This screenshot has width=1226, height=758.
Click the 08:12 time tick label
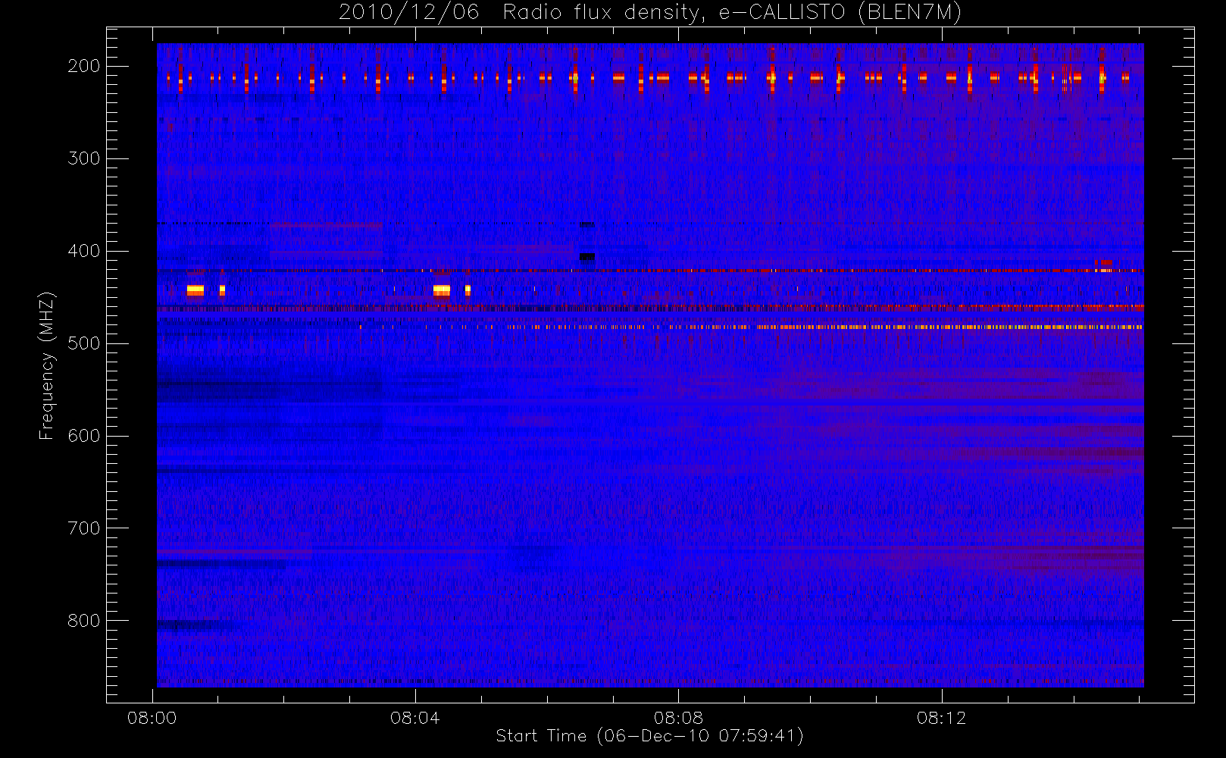point(941,718)
